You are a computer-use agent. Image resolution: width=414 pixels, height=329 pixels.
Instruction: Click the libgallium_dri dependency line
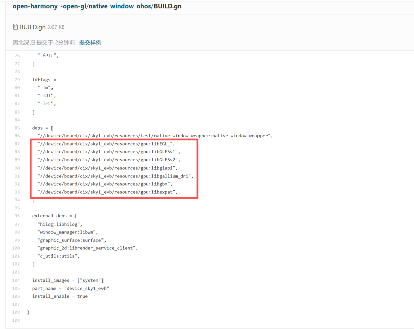pyautogui.click(x=115, y=176)
